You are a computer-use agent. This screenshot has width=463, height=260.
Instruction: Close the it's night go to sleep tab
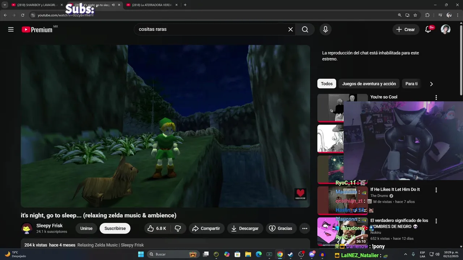click(119, 5)
